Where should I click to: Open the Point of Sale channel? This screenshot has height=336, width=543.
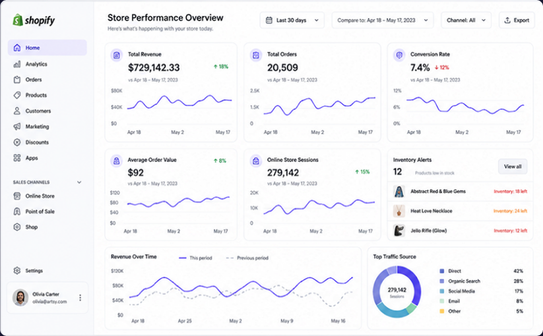click(x=47, y=211)
